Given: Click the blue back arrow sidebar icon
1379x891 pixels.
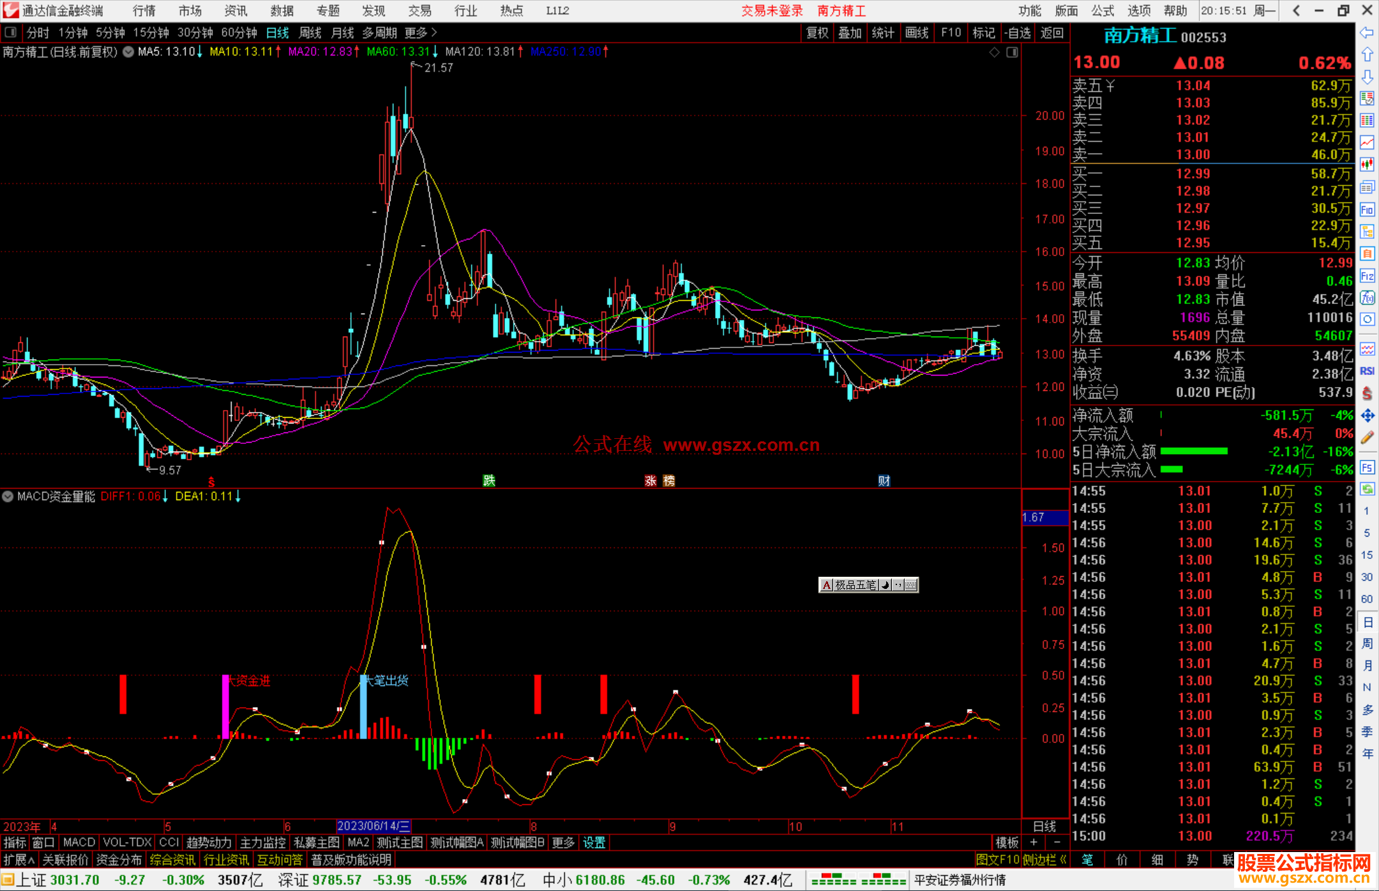Looking at the screenshot, I should pos(1367,33).
